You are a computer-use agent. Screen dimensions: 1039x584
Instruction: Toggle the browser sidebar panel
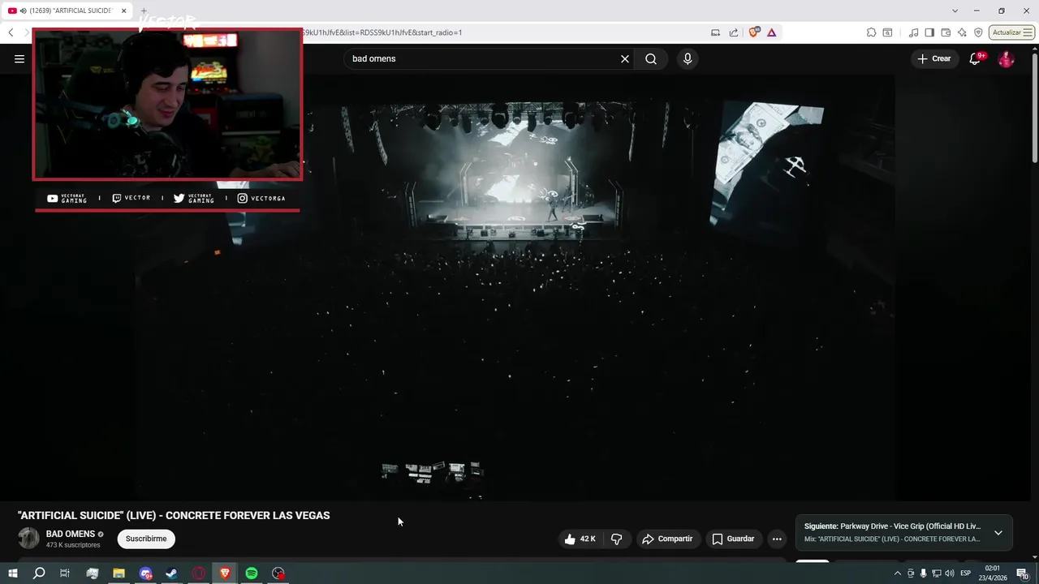point(929,32)
